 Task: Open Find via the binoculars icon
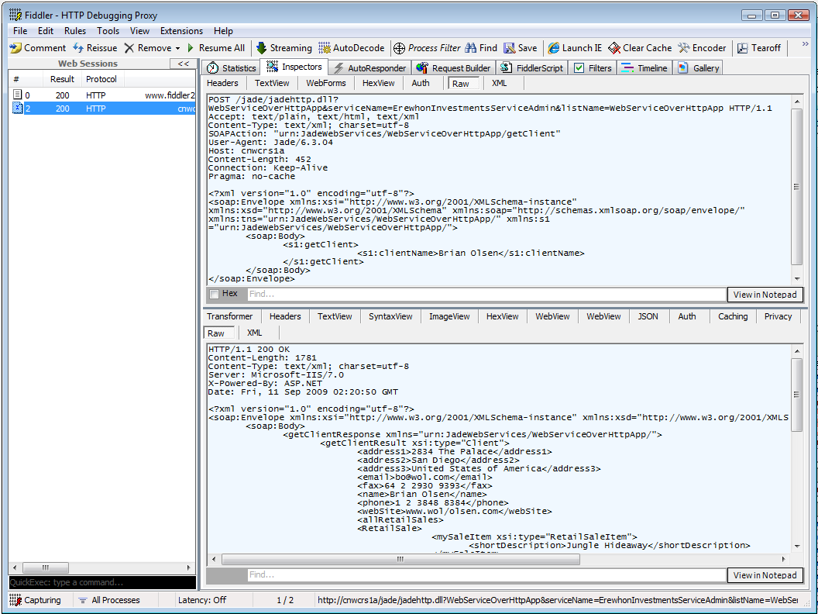click(x=470, y=48)
